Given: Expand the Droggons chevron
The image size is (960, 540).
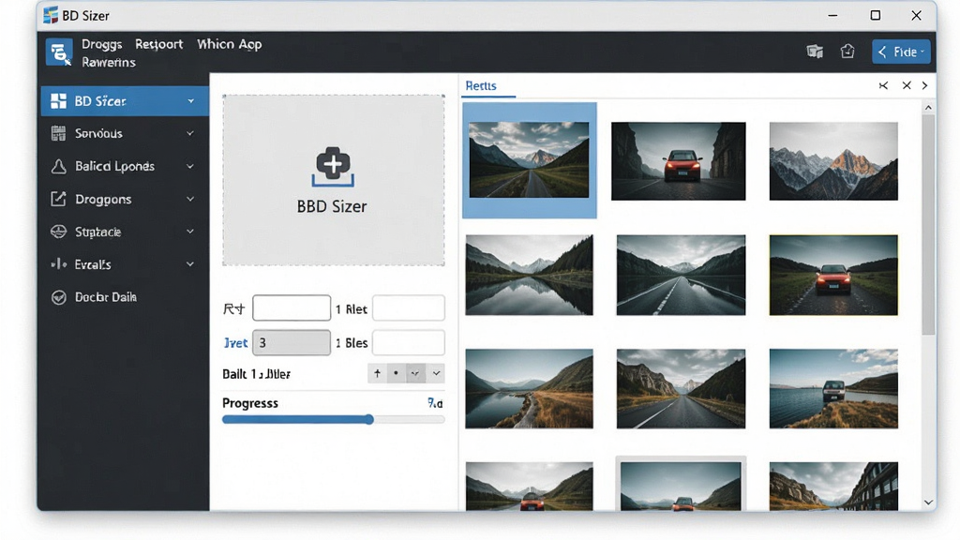Looking at the screenshot, I should point(190,199).
